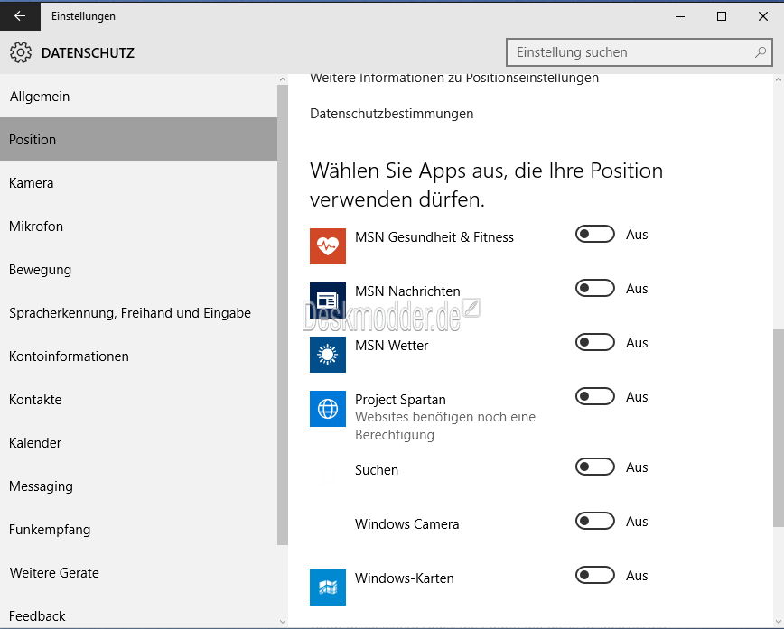Click the Suchen app name
The image size is (784, 629).
pyautogui.click(x=377, y=469)
